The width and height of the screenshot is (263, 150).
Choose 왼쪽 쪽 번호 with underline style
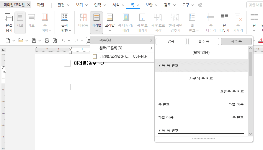point(201,130)
